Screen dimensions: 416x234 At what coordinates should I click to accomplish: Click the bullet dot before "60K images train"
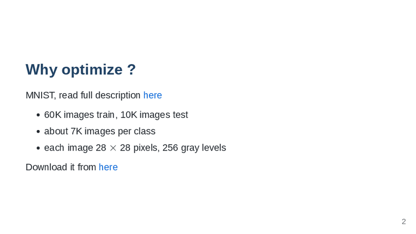pos(38,115)
